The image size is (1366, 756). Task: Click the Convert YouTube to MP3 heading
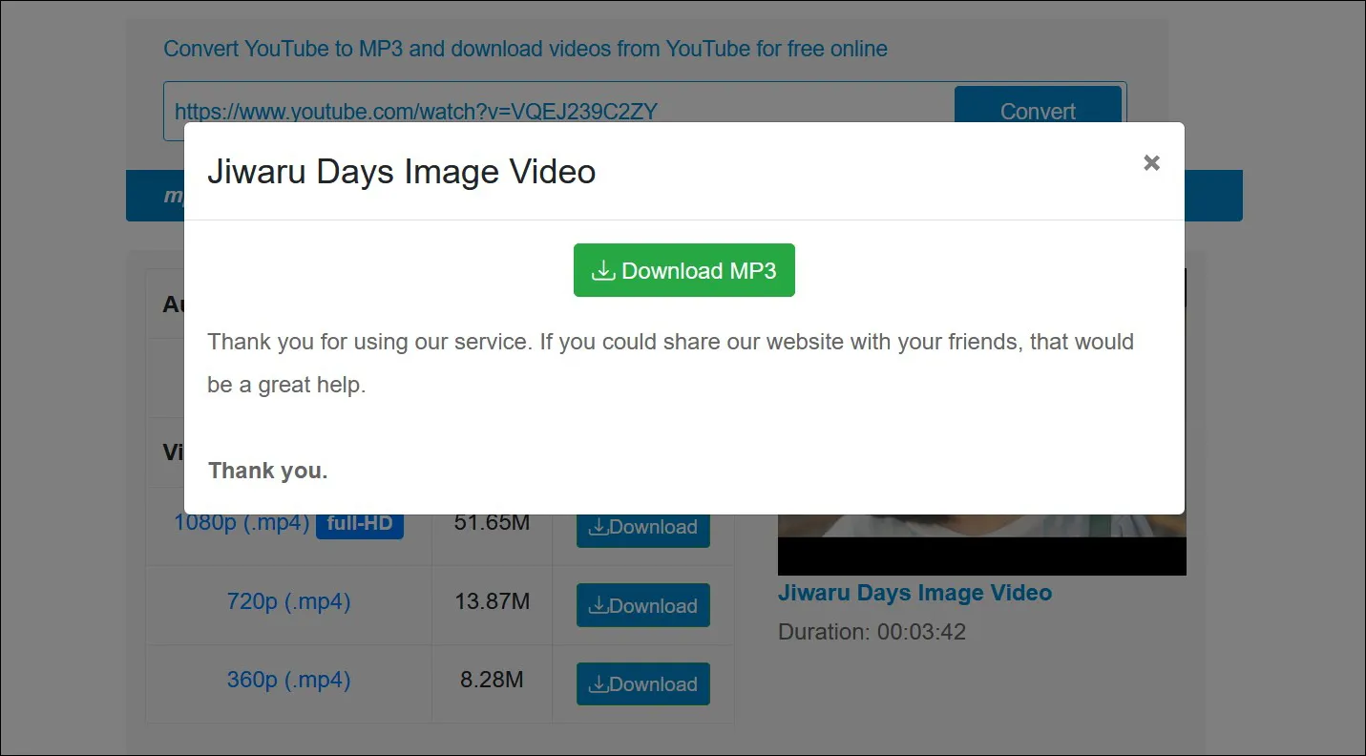tap(525, 49)
